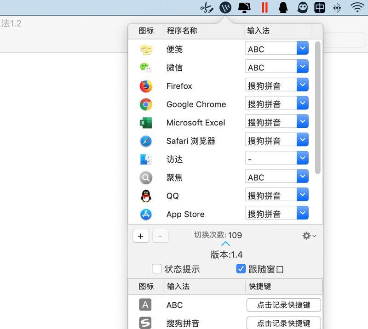This screenshot has width=368, height=329.
Task: Select the 微信 program name
Action: 174,68
